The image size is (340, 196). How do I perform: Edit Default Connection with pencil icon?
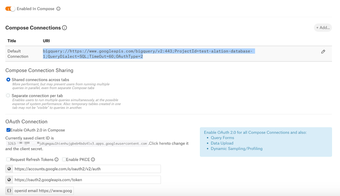(323, 52)
